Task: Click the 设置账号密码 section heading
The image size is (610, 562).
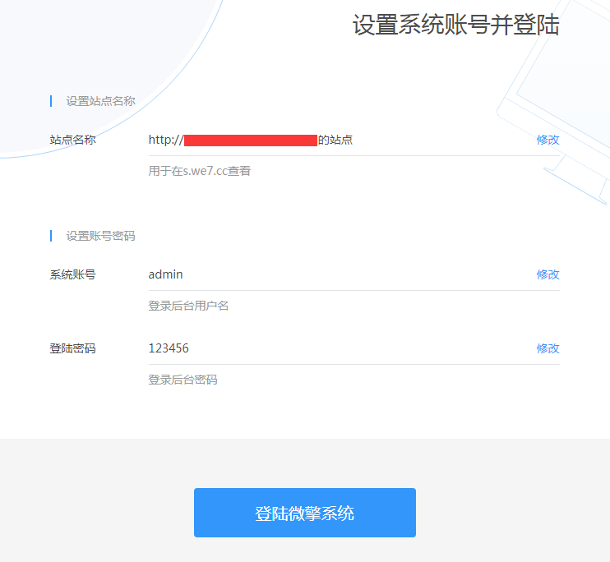Action: click(100, 236)
